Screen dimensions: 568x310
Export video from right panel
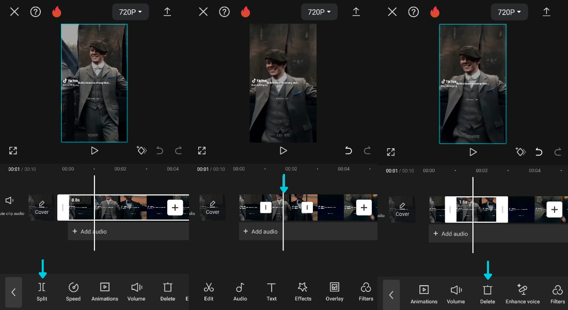coord(546,12)
